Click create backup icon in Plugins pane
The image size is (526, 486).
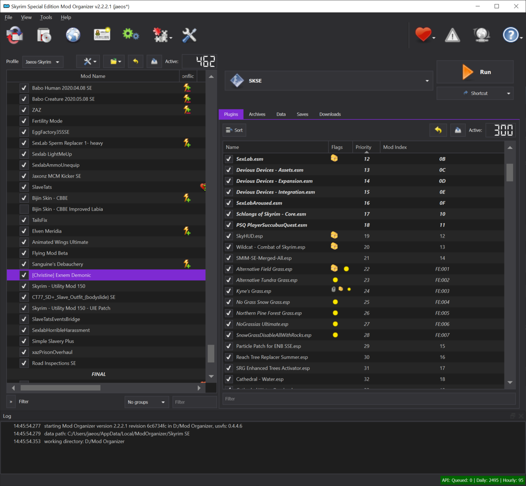coord(458,130)
